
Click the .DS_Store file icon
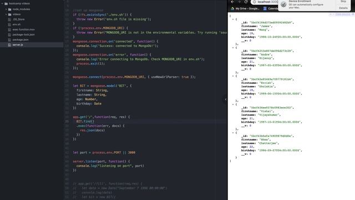(9, 19)
